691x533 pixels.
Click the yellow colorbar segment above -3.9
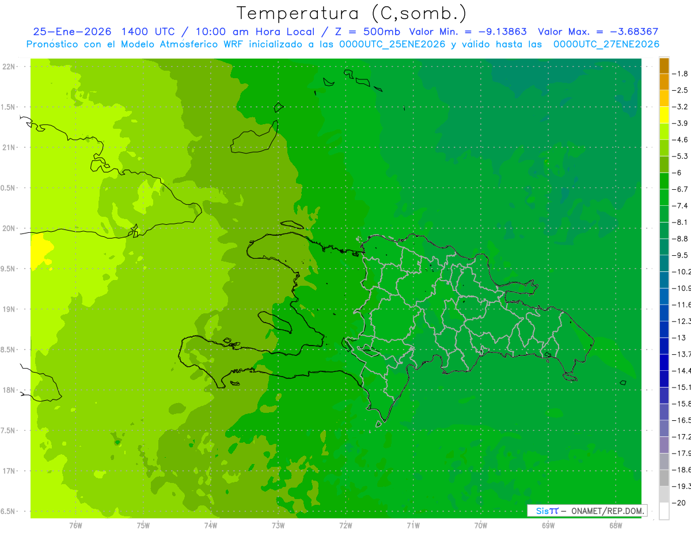click(x=664, y=115)
